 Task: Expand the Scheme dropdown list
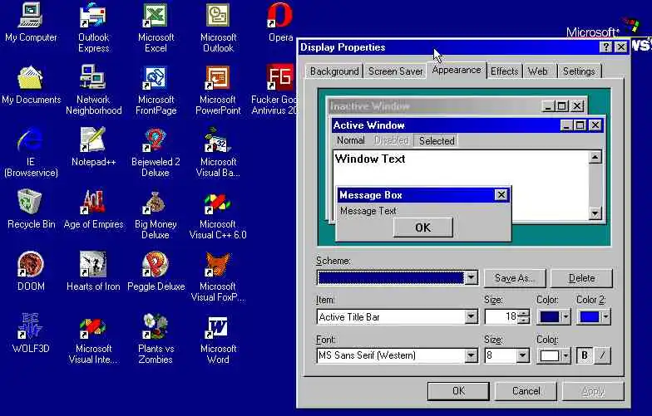[471, 277]
